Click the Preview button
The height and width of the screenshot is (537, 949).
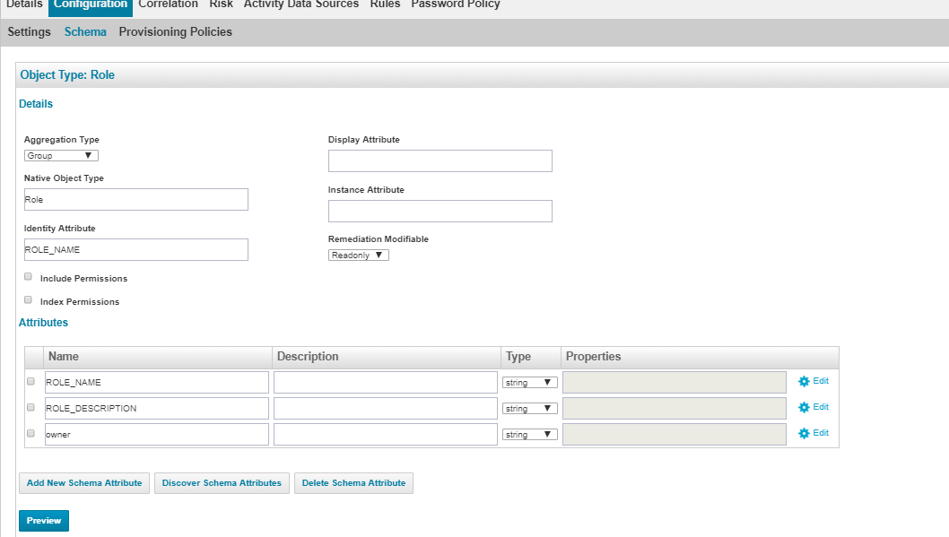(x=43, y=520)
